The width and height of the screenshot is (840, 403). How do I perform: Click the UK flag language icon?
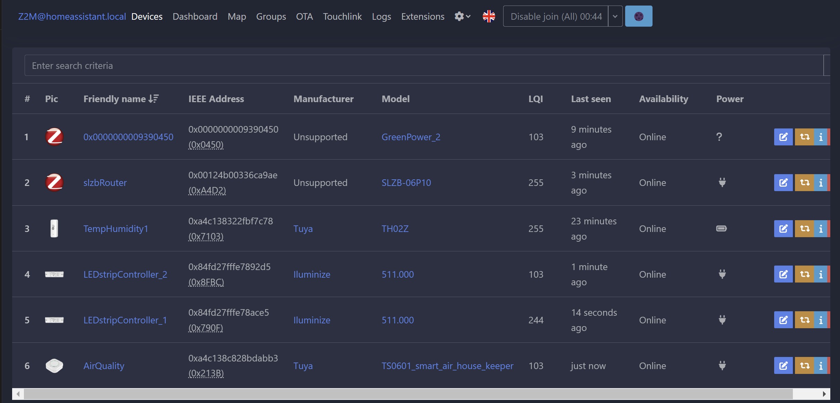coord(489,16)
